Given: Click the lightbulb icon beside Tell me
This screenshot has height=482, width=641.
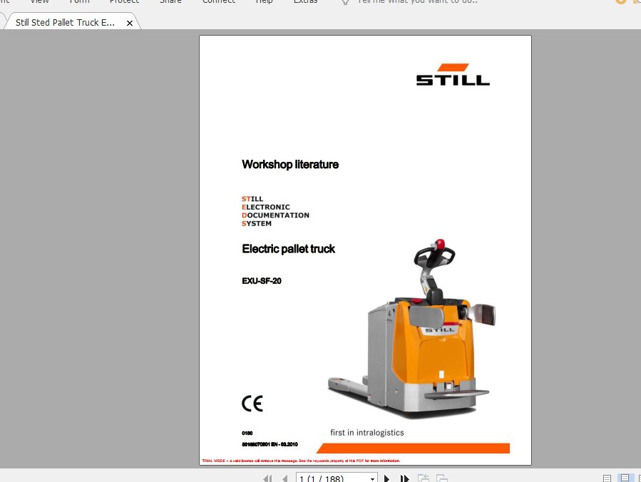Looking at the screenshot, I should (345, 1).
